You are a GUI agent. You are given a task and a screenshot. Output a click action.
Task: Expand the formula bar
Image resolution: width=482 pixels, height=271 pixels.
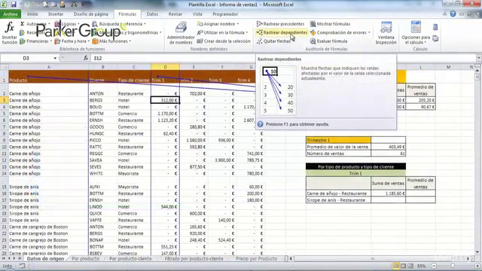tap(478, 58)
